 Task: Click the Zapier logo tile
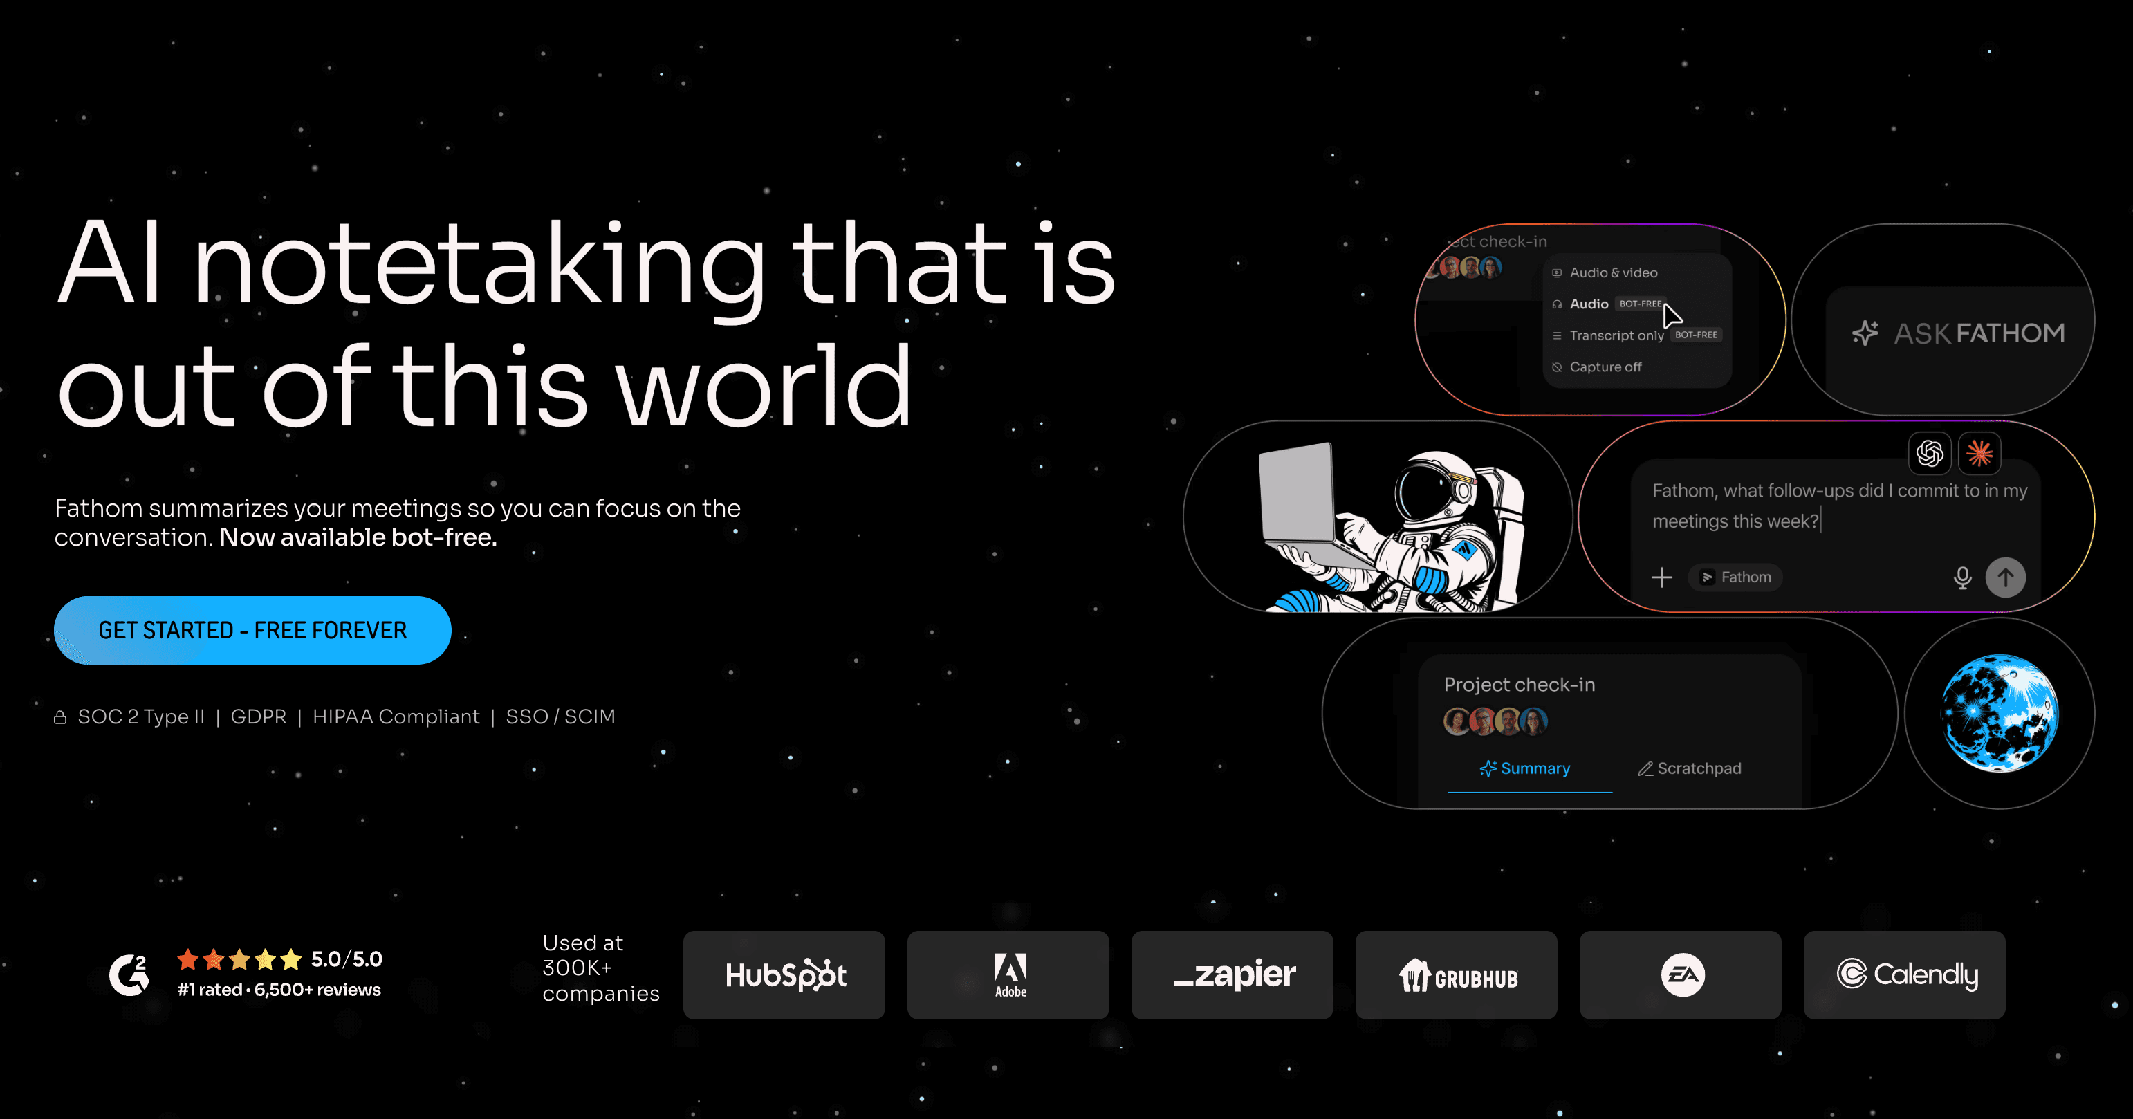point(1232,975)
